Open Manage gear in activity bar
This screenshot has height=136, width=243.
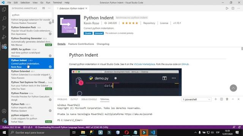4,121
